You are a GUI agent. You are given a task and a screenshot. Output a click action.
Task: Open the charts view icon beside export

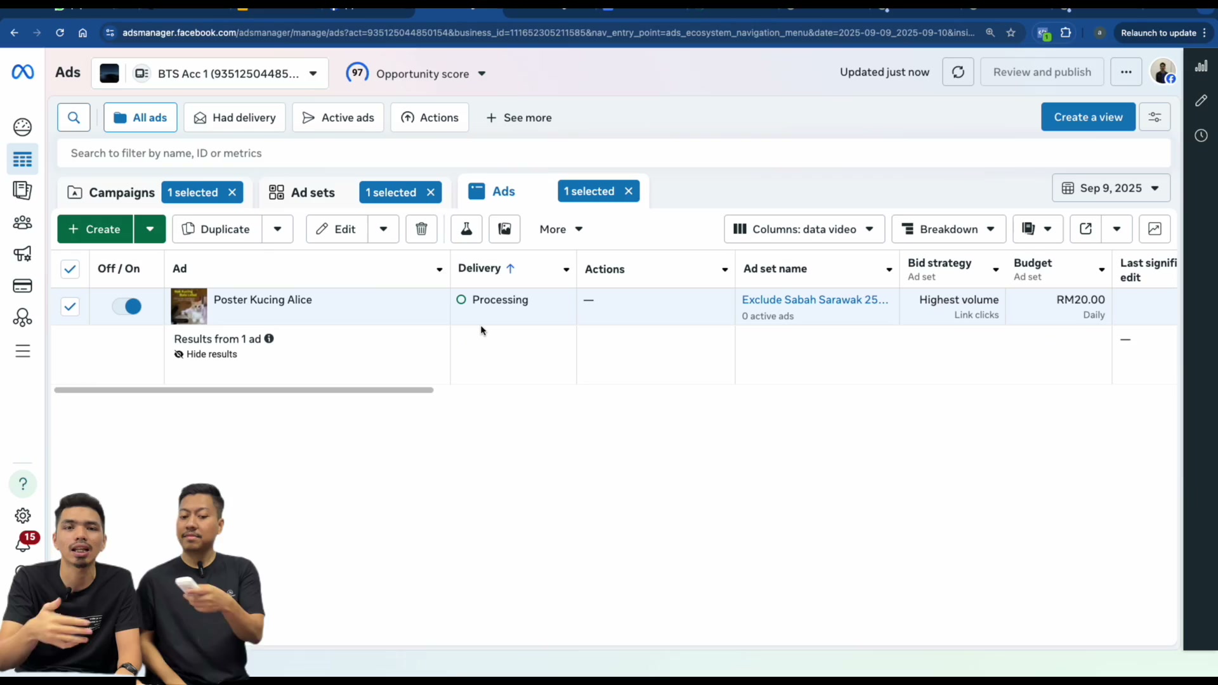1155,229
